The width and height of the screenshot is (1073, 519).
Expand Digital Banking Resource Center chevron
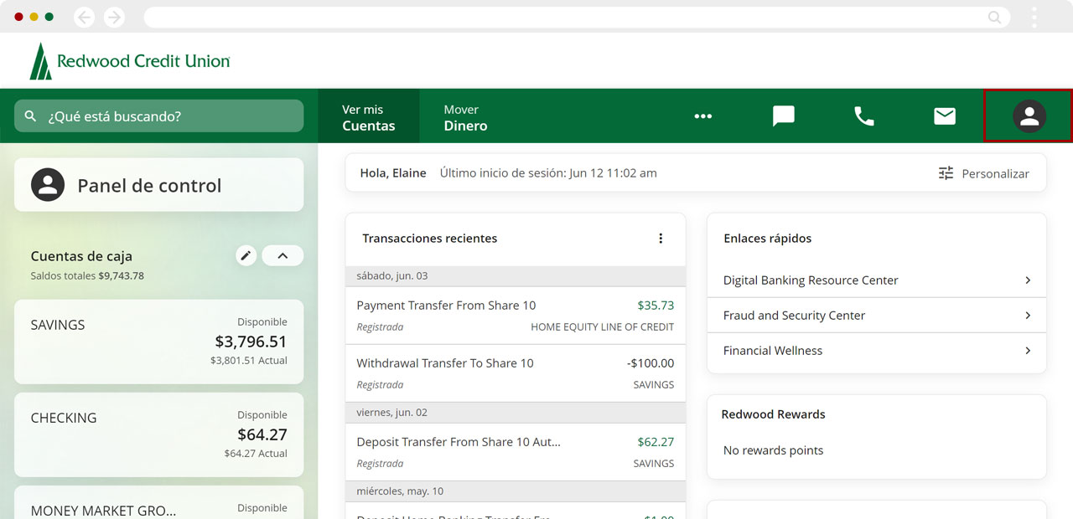pos(1028,280)
